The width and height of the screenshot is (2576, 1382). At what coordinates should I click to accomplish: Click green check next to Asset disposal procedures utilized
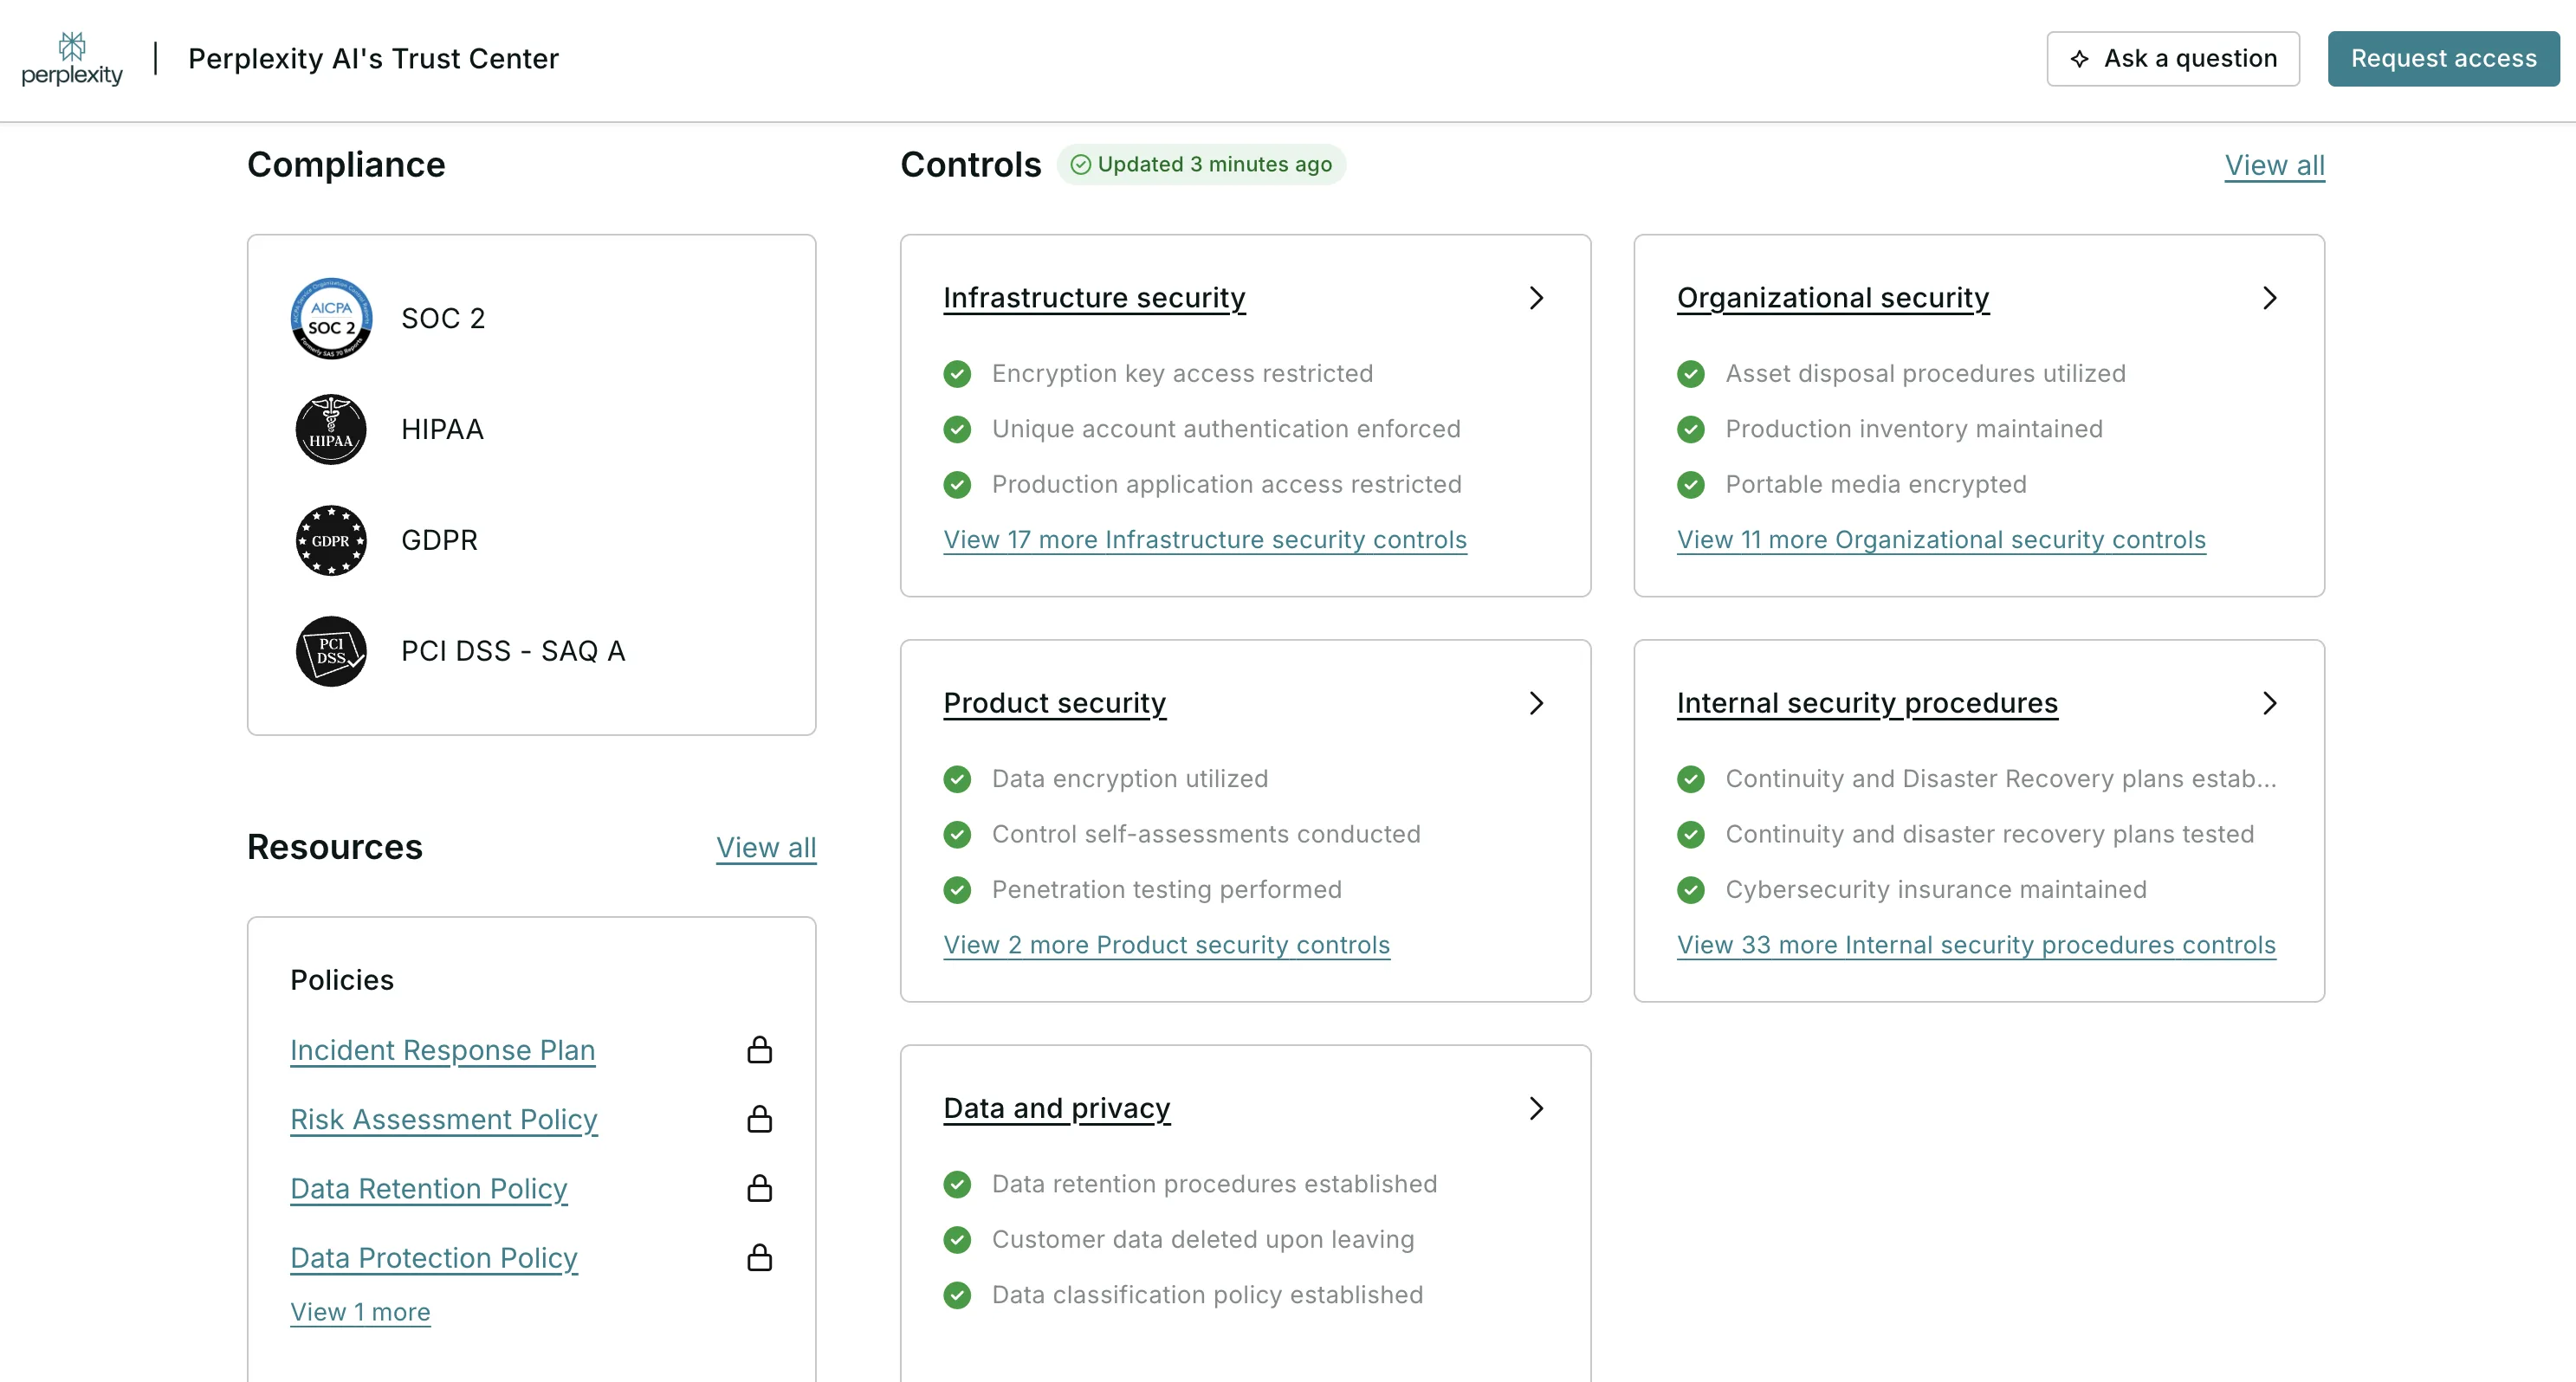[x=1691, y=374]
